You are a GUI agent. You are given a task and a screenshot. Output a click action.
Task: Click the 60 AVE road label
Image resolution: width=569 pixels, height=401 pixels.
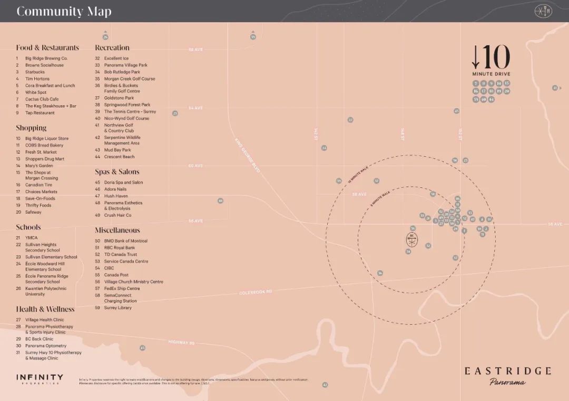[x=195, y=166]
